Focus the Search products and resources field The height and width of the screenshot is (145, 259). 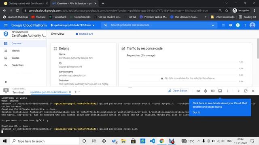coord(159,25)
